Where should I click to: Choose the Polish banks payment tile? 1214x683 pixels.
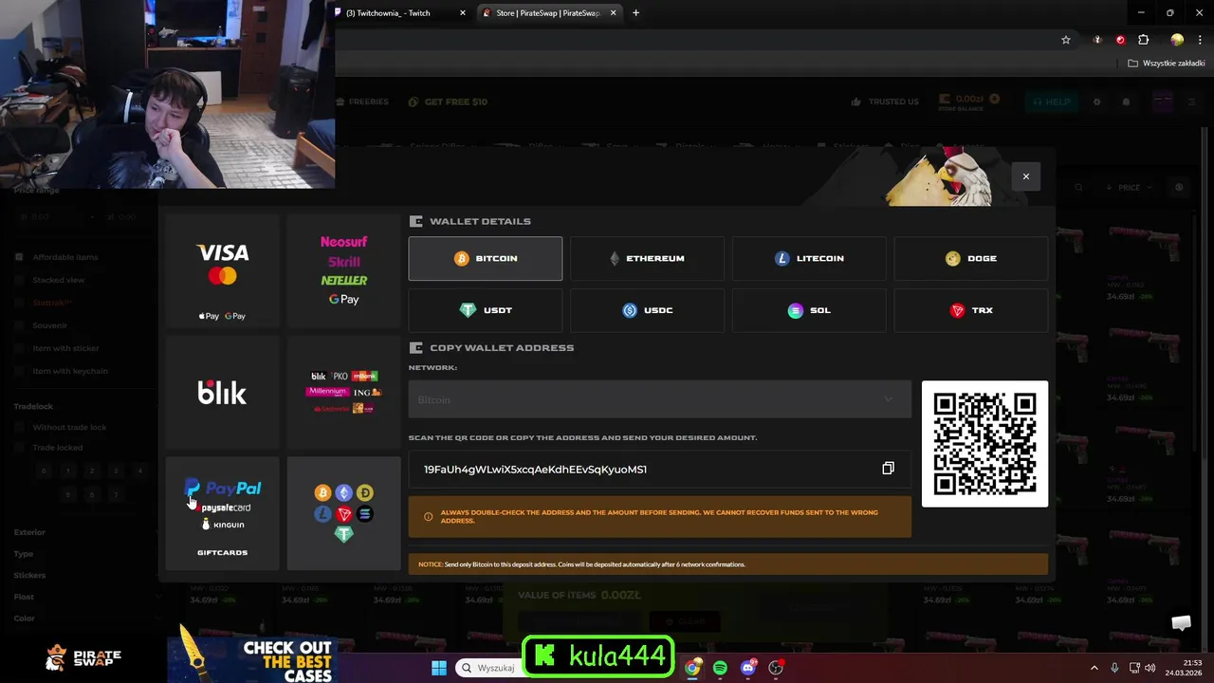[x=343, y=392]
